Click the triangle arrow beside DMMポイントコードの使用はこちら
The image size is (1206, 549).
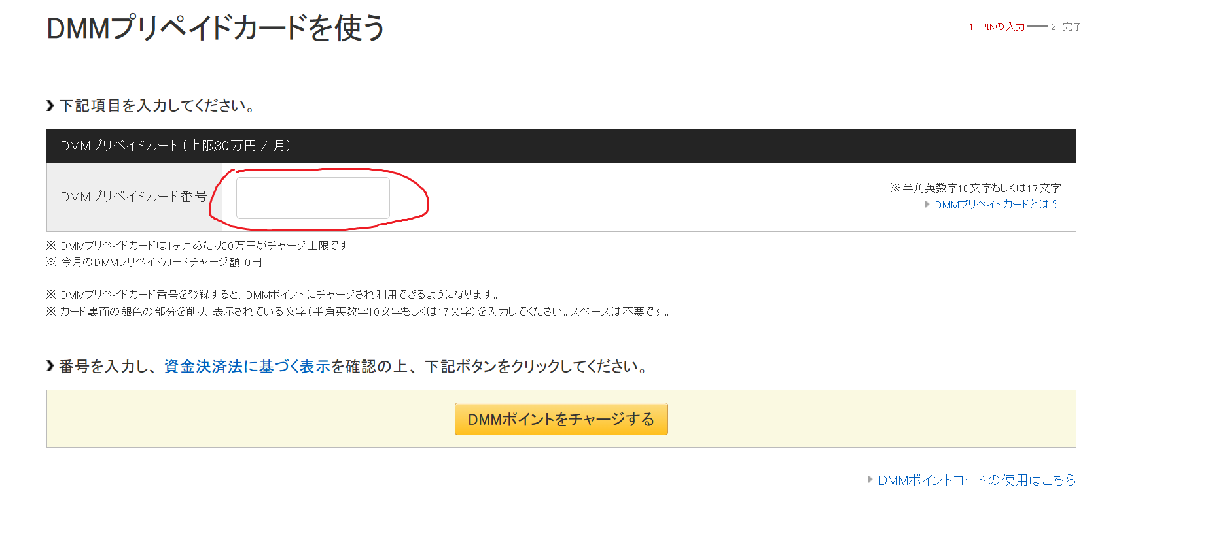(870, 480)
